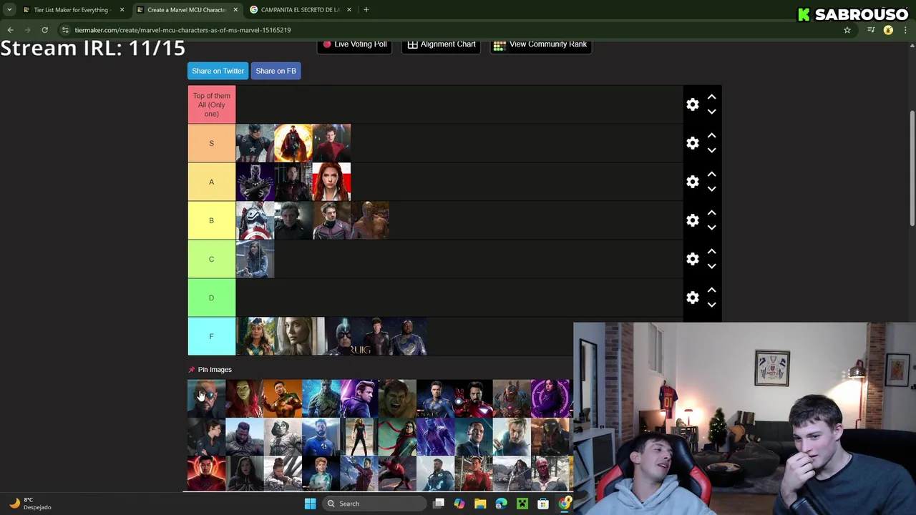Move Top of them All row up
916x515 pixels.
click(x=711, y=97)
